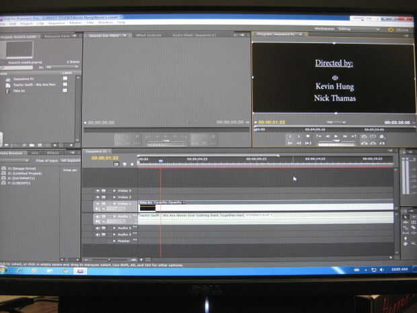
Task: Open Program monitor zoom level dropdown
Action: pyautogui.click(x=336, y=122)
